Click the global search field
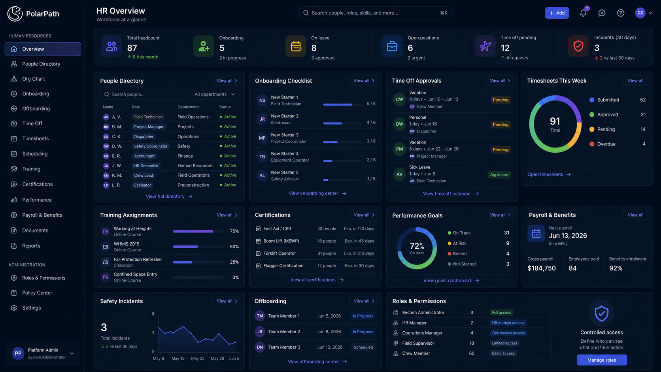 click(x=375, y=13)
